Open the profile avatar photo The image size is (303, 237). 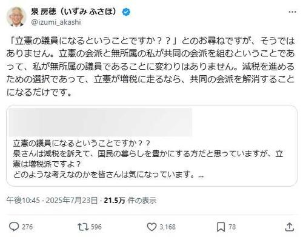(16, 16)
